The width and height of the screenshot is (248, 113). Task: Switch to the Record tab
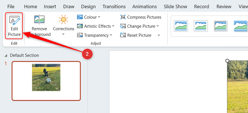pyautogui.click(x=202, y=6)
